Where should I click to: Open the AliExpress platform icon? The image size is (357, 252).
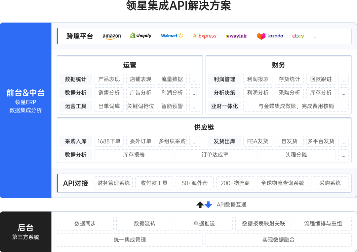pyautogui.click(x=205, y=36)
